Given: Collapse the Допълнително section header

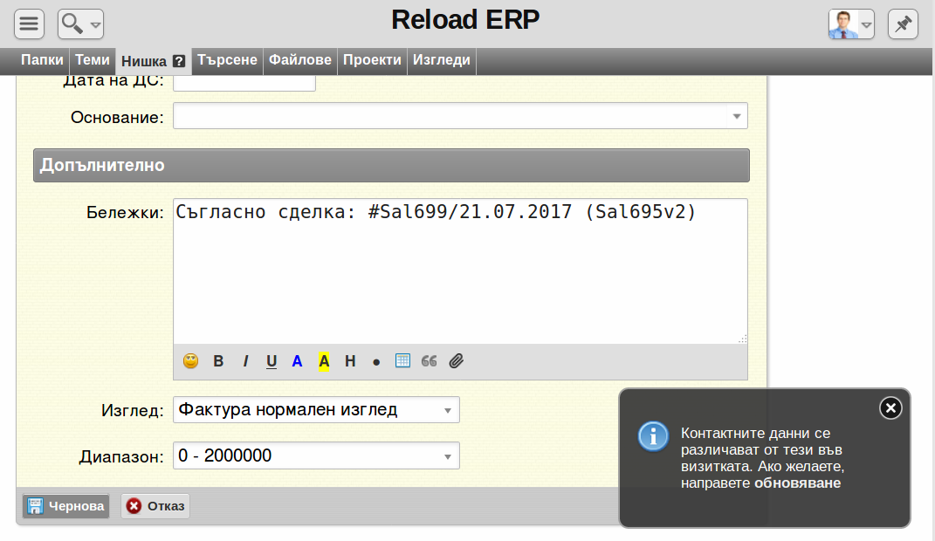Looking at the screenshot, I should click(x=391, y=165).
